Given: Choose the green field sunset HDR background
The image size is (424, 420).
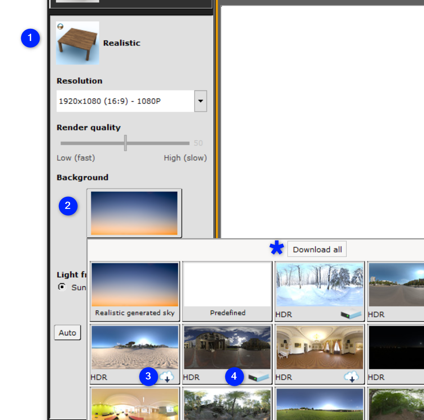Looking at the screenshot, I should coord(320,404).
